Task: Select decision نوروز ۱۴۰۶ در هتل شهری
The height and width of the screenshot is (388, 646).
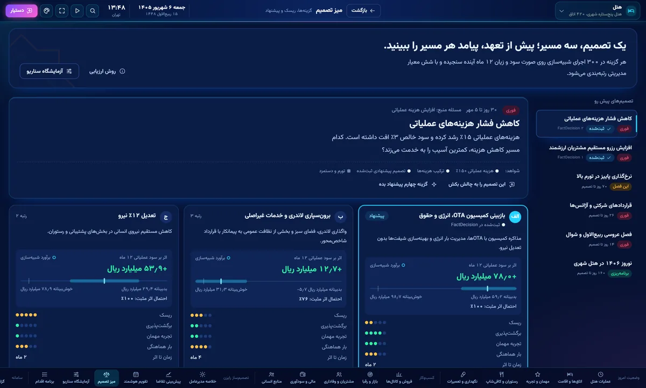Action: click(x=586, y=268)
